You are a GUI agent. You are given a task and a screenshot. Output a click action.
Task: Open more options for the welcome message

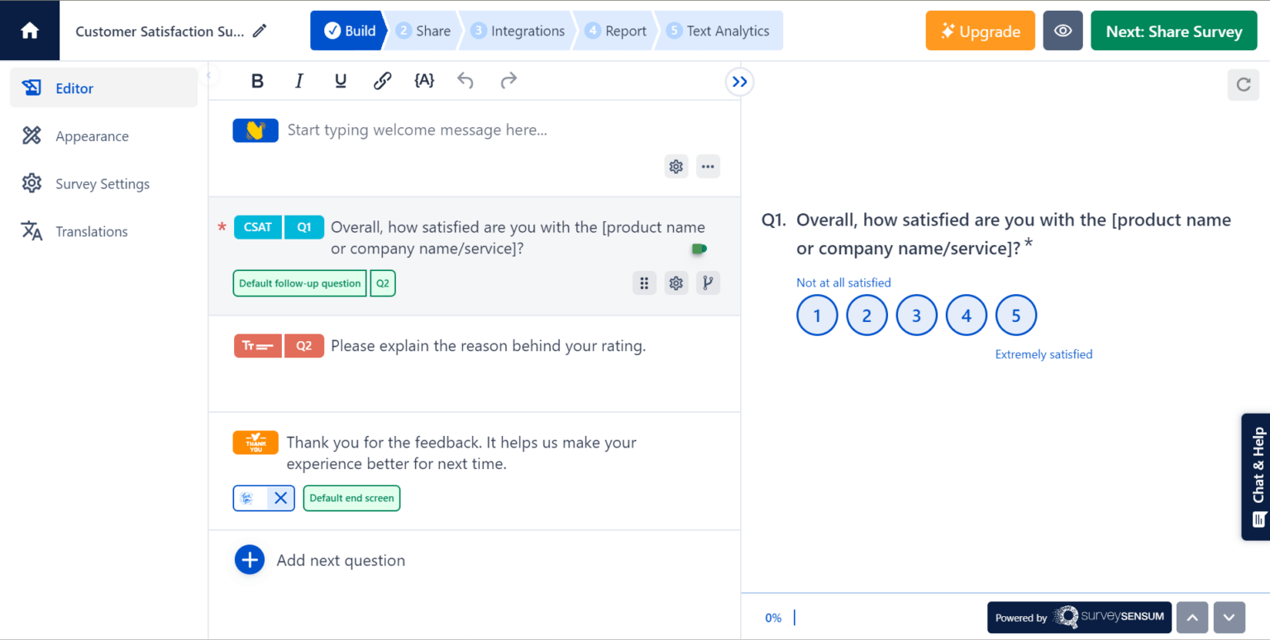[x=708, y=166]
